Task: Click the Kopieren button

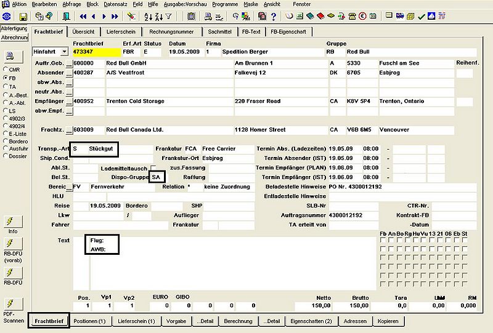Action: (388, 321)
